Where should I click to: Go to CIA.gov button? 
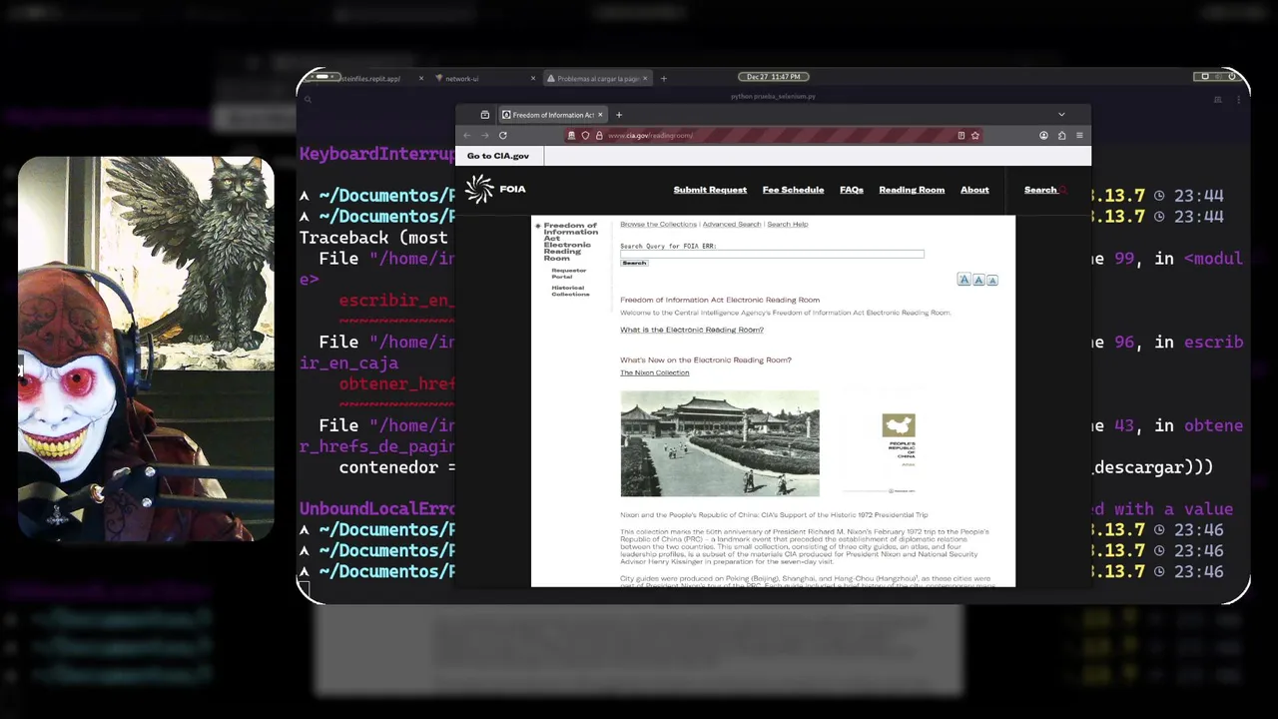pyautogui.click(x=498, y=156)
